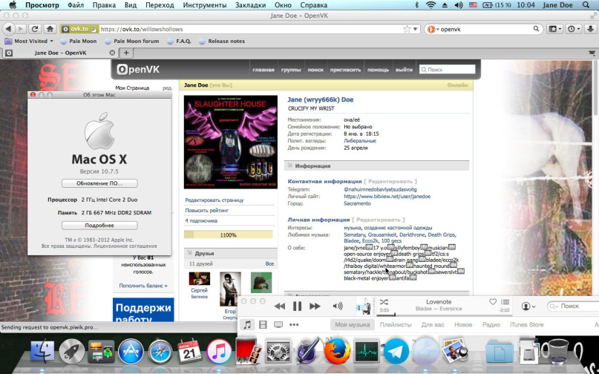The width and height of the screenshot is (599, 374).
Task: Open the iTunes account menu
Action: [528, 306]
